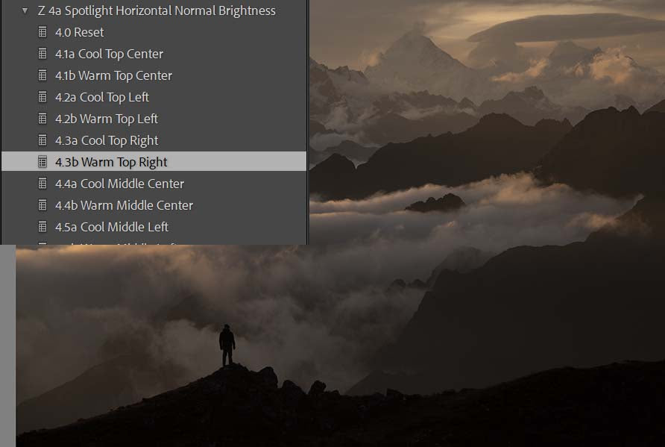Click the icon next to 4.1a Cool Top Center

click(x=42, y=54)
